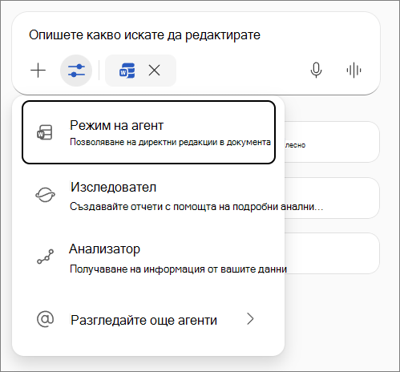Viewport: 400px width, 372px height.
Task: Click the graph-line icon beside "Анализатор"
Action: [x=45, y=257]
